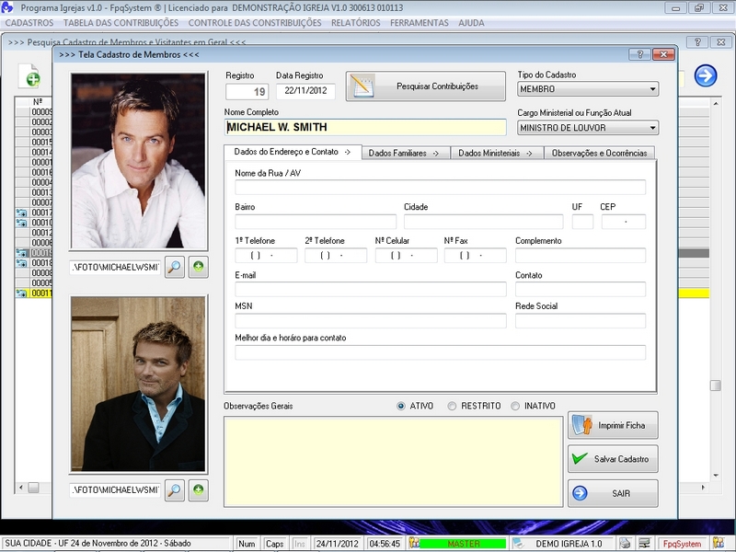The width and height of the screenshot is (736, 552).
Task: Select the RESTRITO radio button
Action: tap(452, 406)
